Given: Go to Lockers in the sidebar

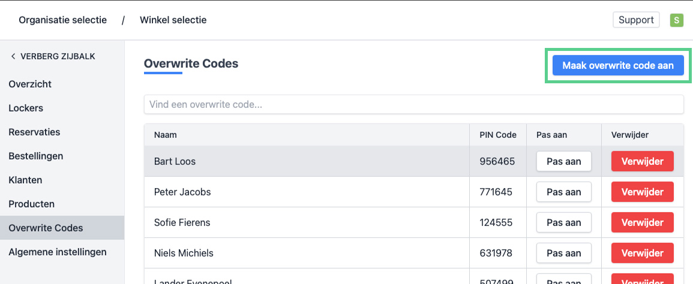Looking at the screenshot, I should pyautogui.click(x=26, y=108).
